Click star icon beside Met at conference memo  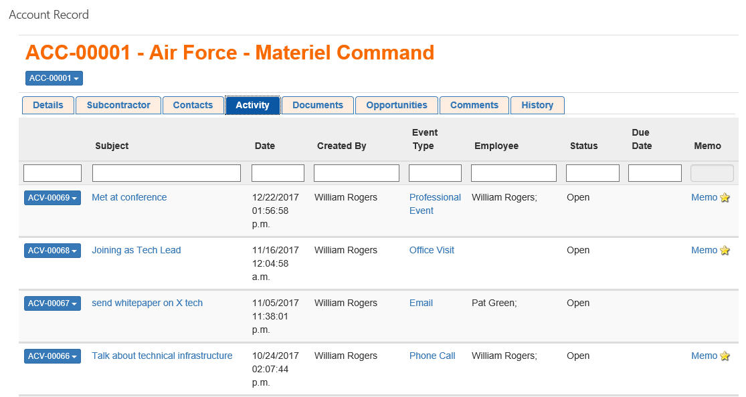725,198
